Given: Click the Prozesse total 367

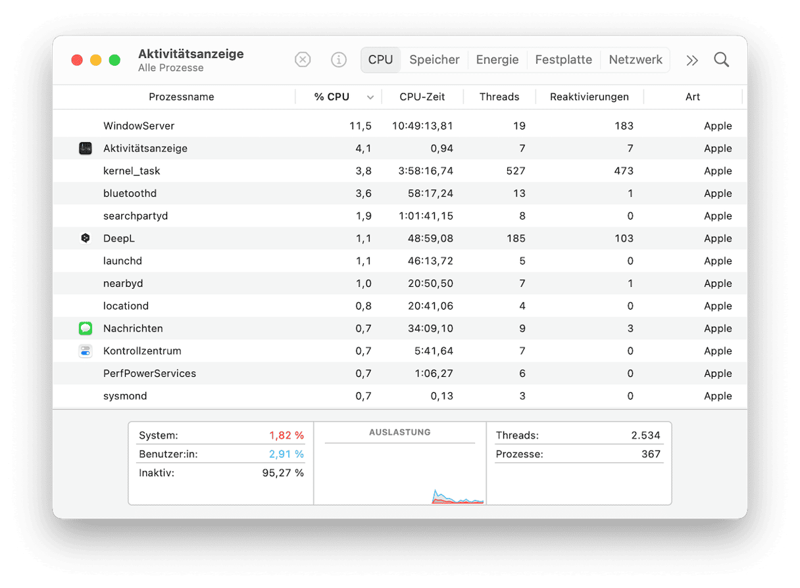Looking at the screenshot, I should pyautogui.click(x=651, y=454).
